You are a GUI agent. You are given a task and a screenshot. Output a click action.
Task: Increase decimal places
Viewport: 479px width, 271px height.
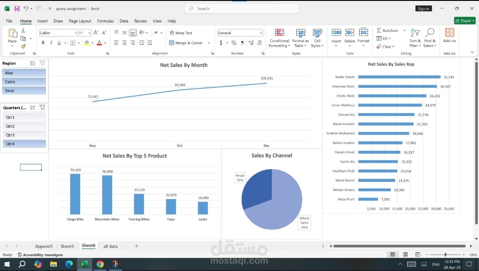(251, 43)
